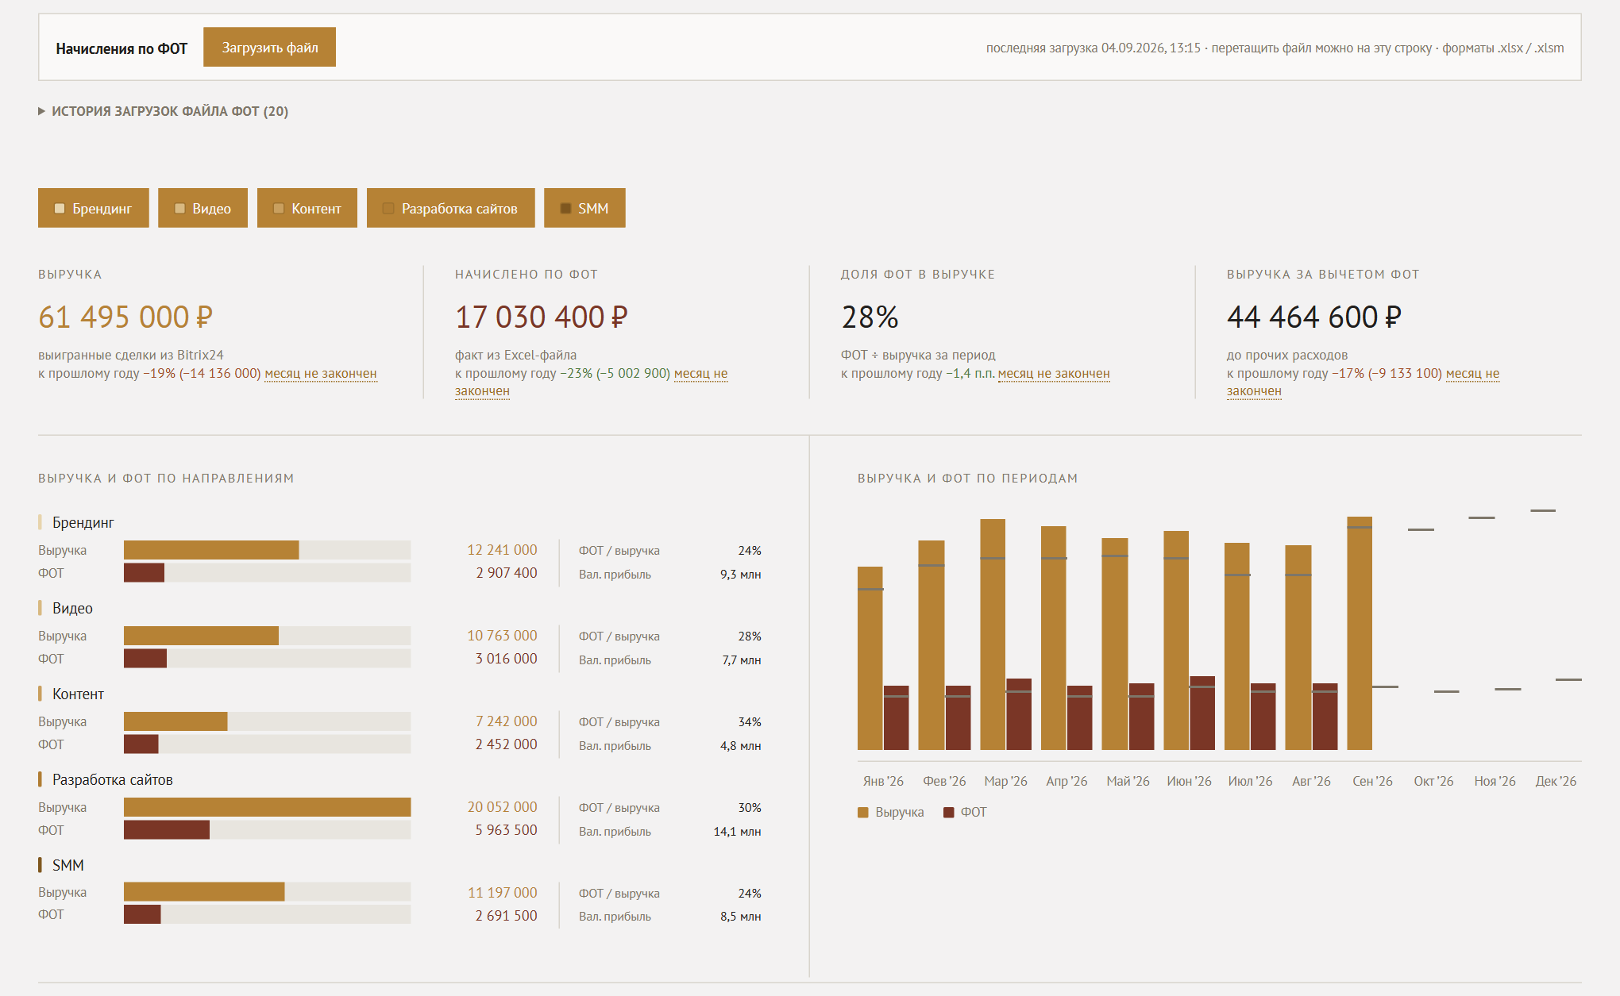Image resolution: width=1620 pixels, height=996 pixels.
Task: Click the Разработка сайтов ФОТ bar
Action: 167,830
